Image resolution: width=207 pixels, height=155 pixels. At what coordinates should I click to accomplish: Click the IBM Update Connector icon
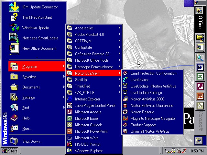(15, 7)
